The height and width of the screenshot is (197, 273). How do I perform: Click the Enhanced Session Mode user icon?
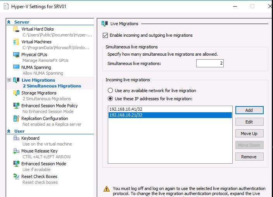click(16, 164)
